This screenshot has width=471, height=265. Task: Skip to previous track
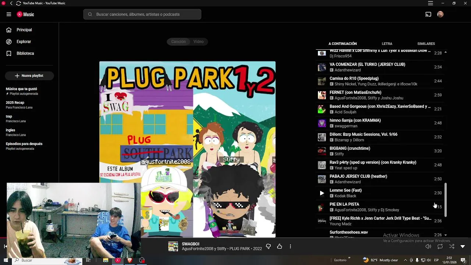5,247
